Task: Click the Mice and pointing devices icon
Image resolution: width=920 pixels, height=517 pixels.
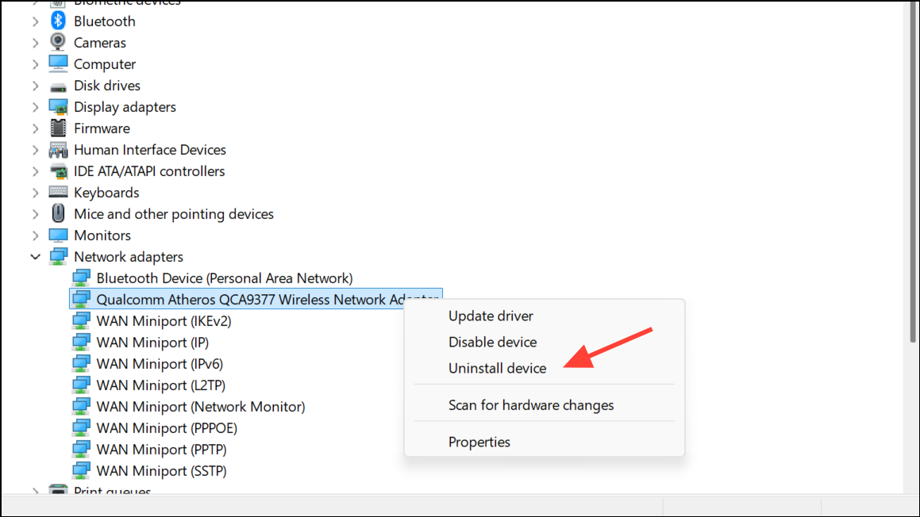Action: click(x=58, y=214)
